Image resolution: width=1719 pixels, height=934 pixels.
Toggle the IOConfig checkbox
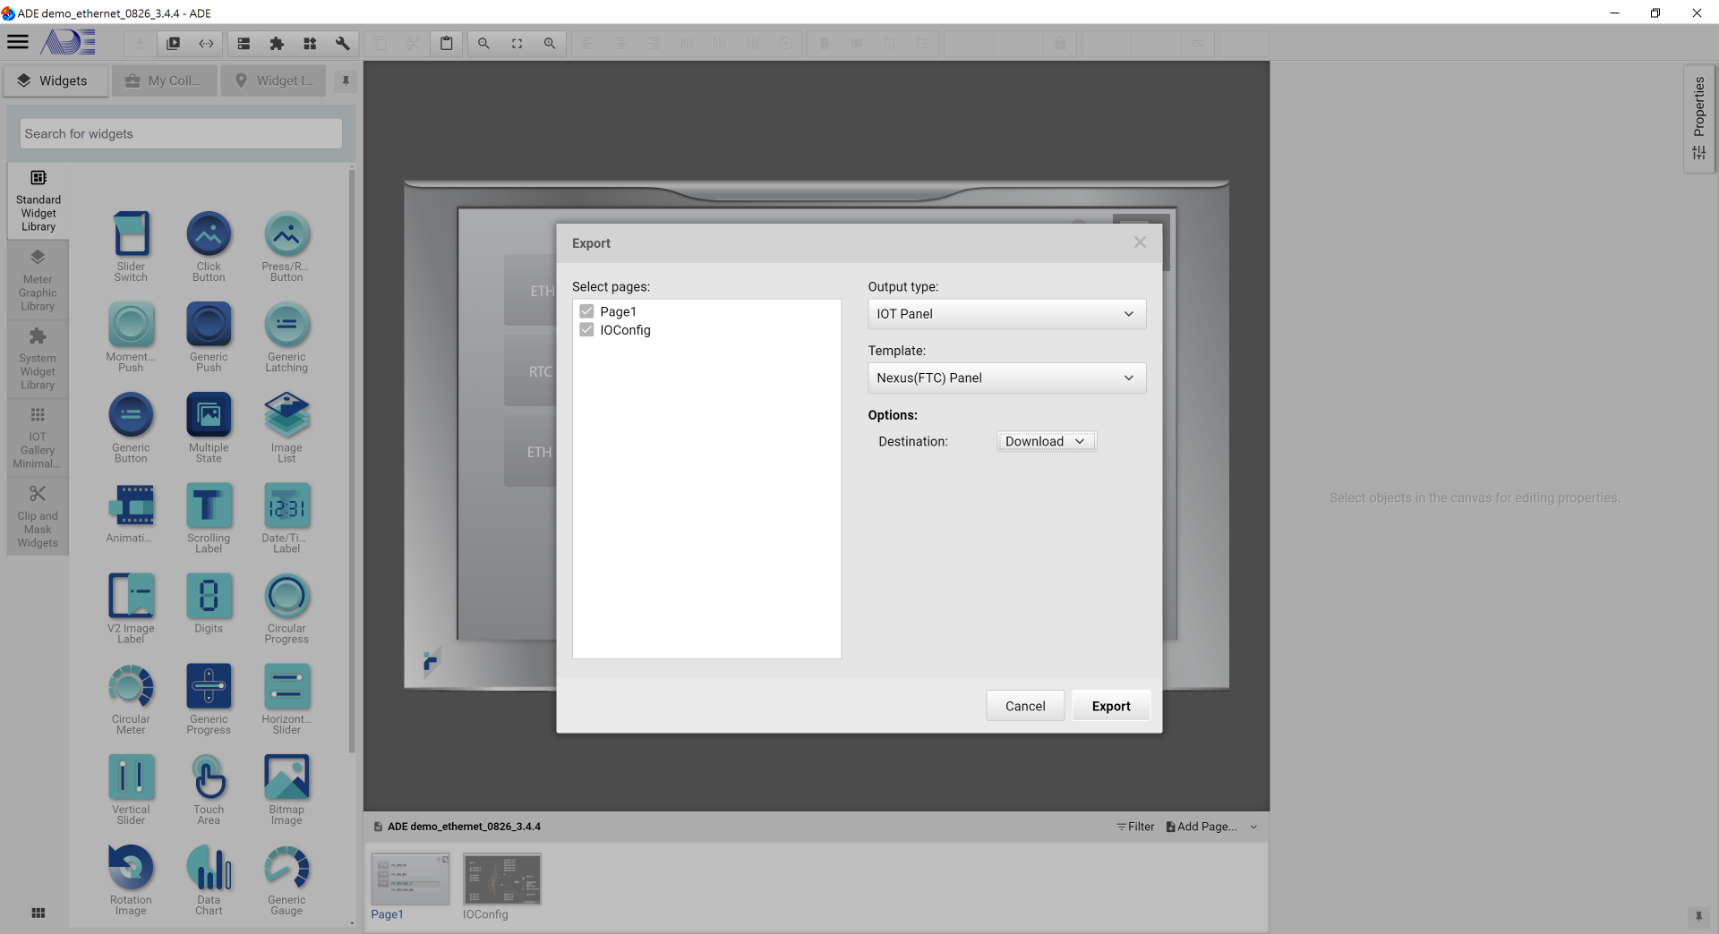(x=587, y=330)
